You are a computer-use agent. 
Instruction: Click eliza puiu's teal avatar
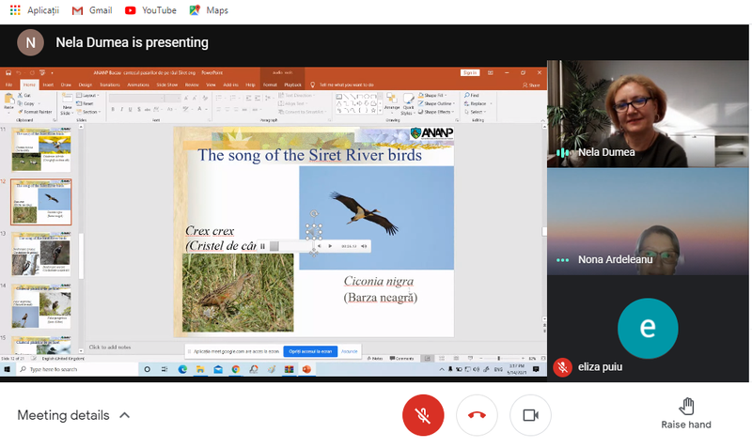pos(648,328)
